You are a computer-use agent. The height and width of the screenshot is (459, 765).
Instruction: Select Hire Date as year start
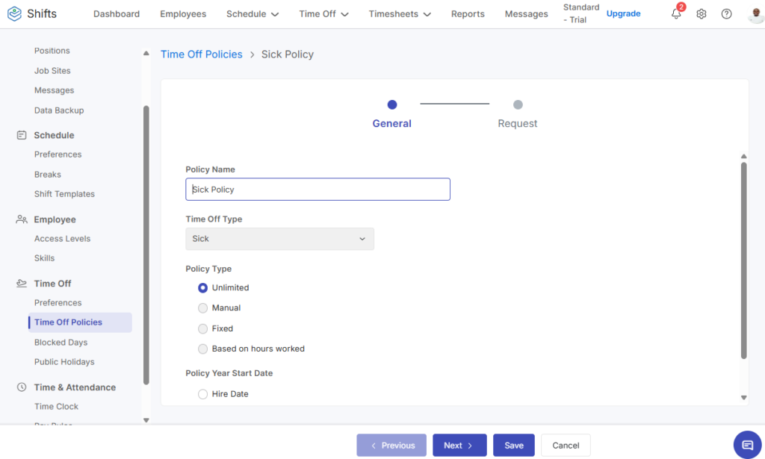pos(202,394)
